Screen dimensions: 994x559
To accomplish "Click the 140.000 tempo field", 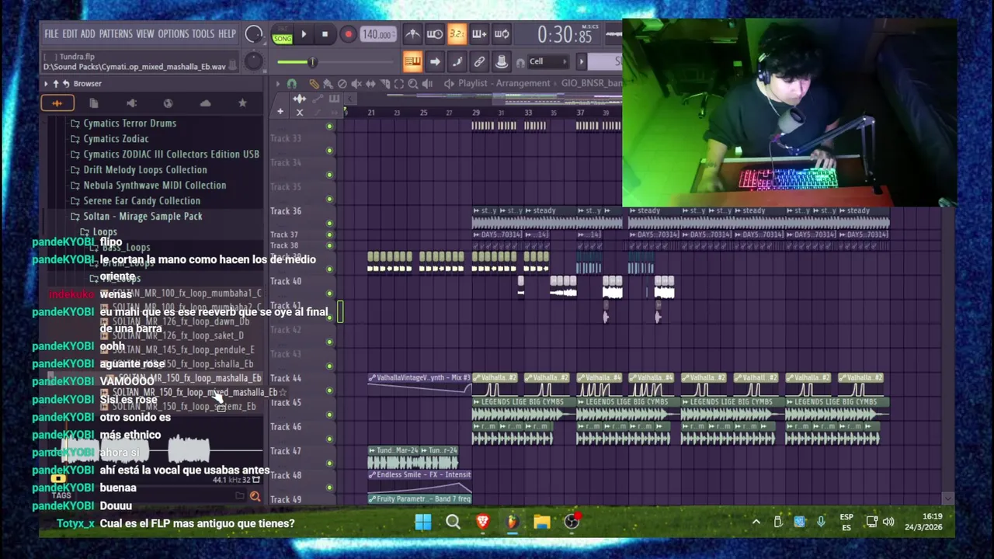I will pos(377,34).
